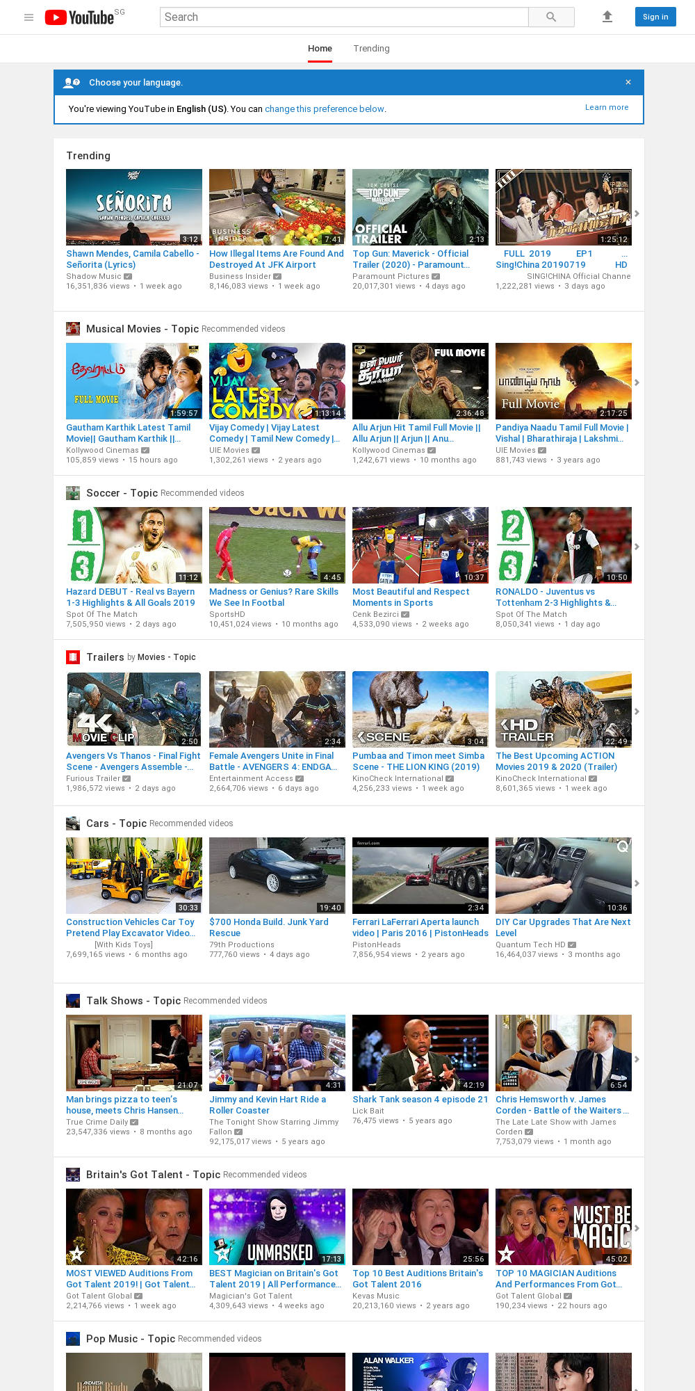695x1391 pixels.
Task: Open the Britain's Got Talent channel icon
Action: (73, 1175)
